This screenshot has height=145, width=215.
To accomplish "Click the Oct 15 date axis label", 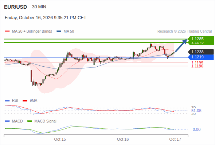I will [60, 139].
